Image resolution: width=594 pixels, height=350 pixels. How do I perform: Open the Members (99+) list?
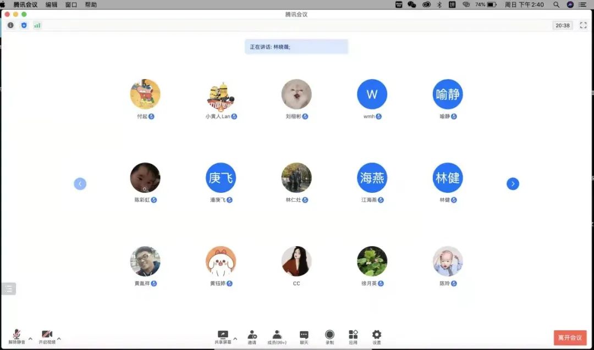click(277, 337)
